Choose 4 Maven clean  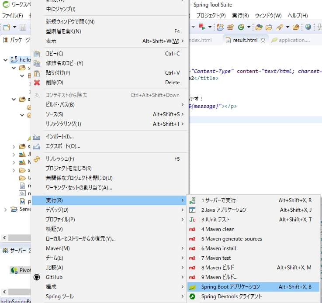(253, 229)
